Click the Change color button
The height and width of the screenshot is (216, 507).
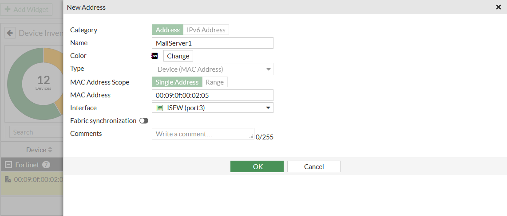click(x=178, y=56)
